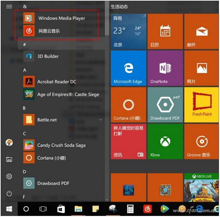Jump to letter A section header
The image size is (220, 217).
pyautogui.click(x=25, y=70)
